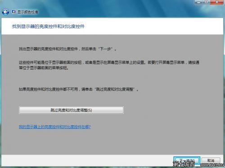
Task: Skip brightness and contrast adjustment (跳过亮度和对比度调整)
Action: point(71,110)
